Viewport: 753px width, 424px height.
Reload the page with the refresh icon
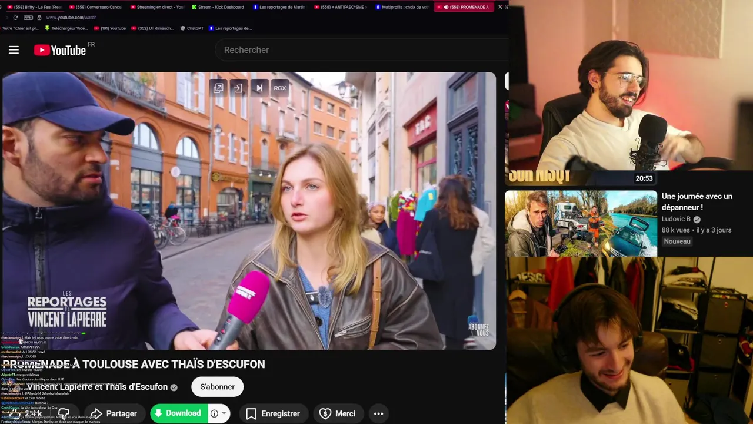point(15,18)
